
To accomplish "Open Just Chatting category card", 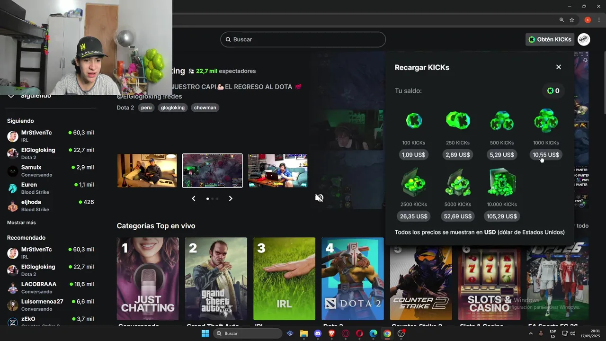I will 148,279.
